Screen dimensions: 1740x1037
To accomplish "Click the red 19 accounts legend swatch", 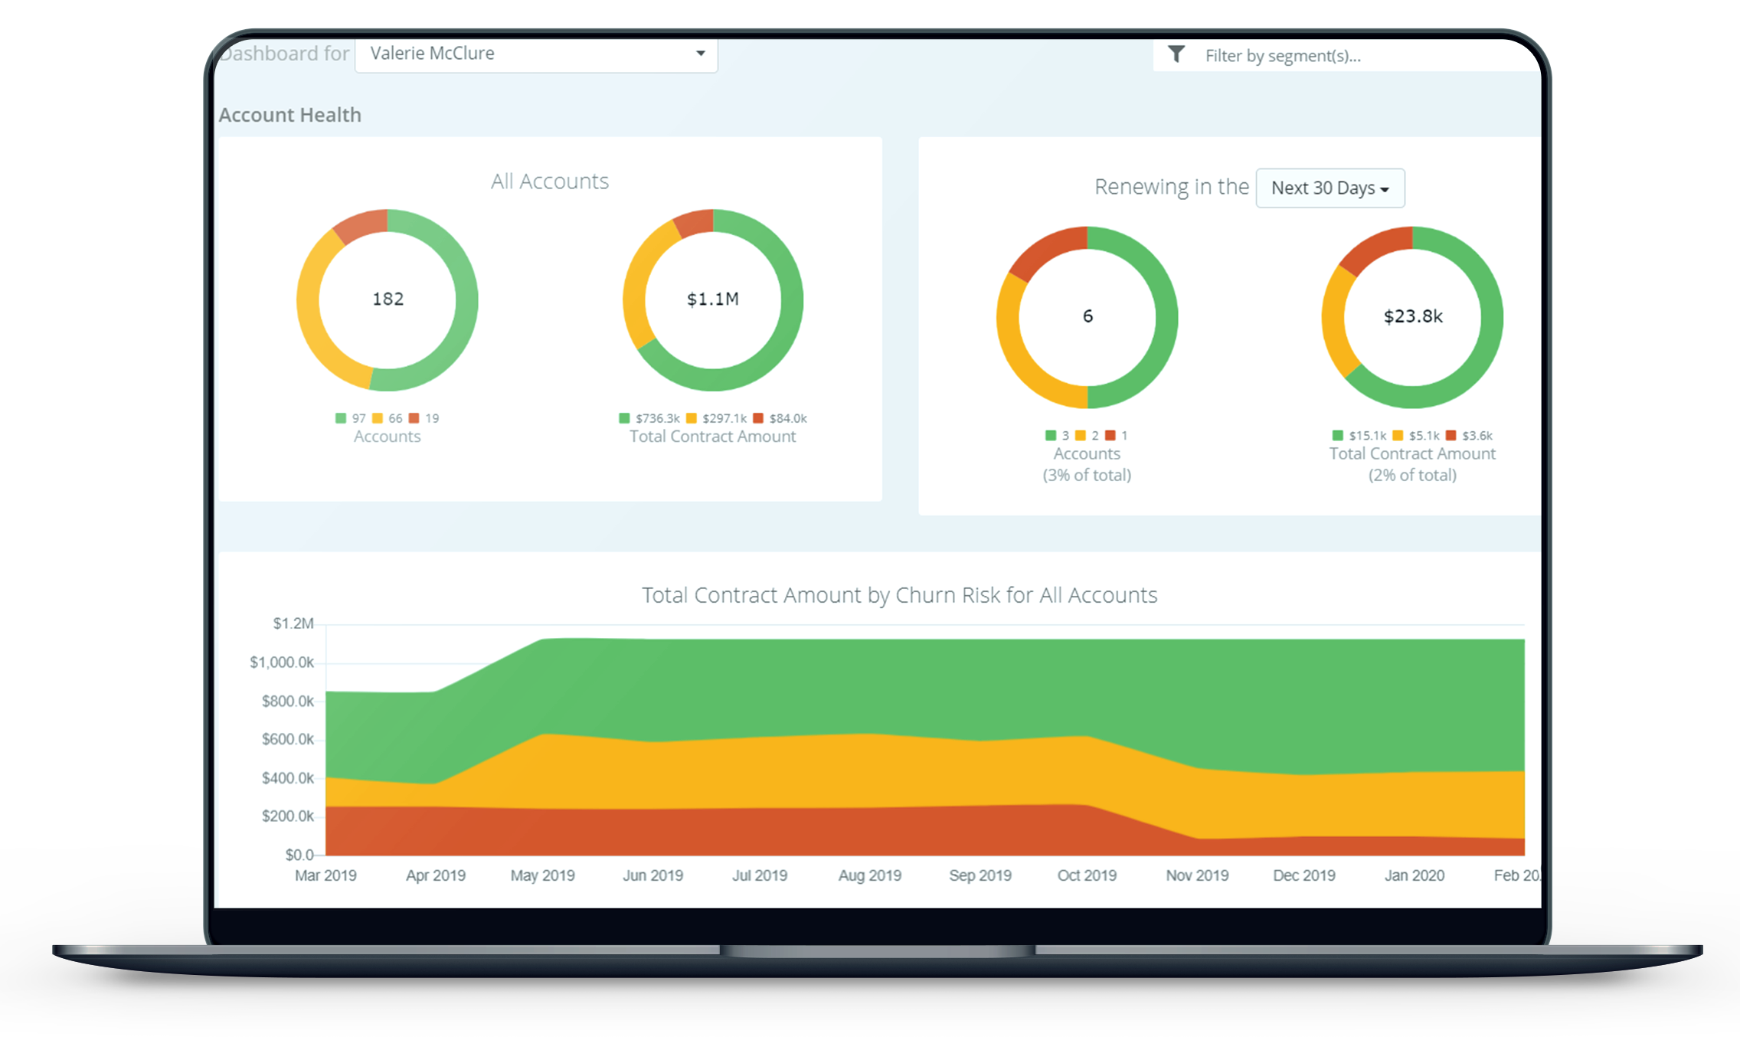I will 414,418.
